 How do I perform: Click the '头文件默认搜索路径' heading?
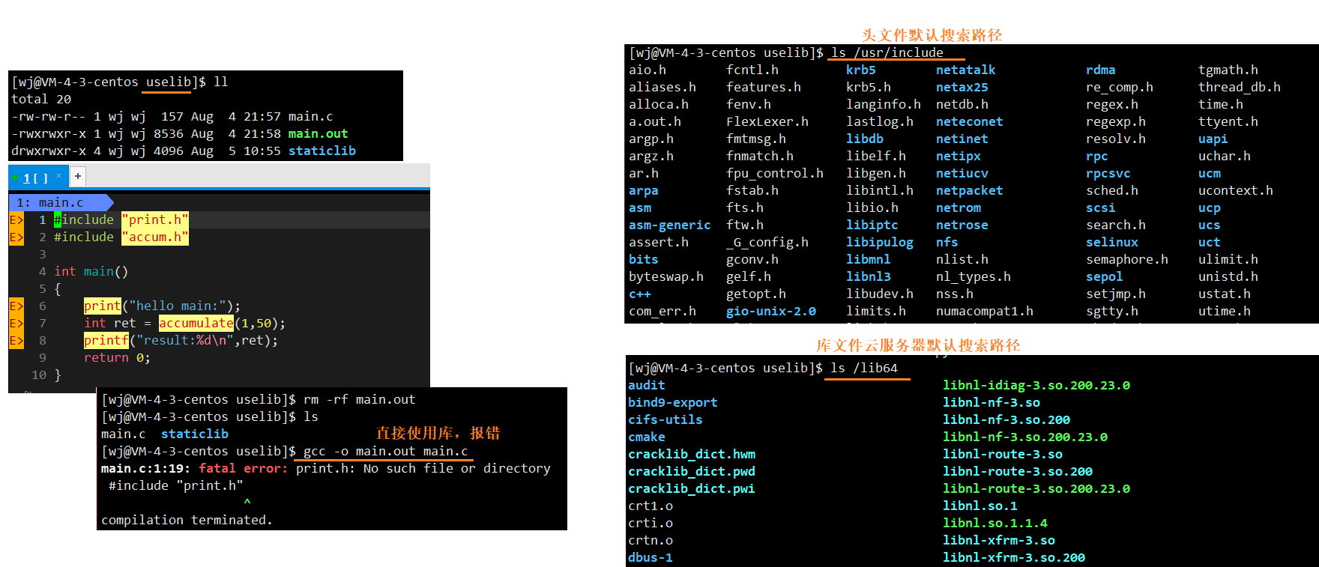(x=932, y=34)
